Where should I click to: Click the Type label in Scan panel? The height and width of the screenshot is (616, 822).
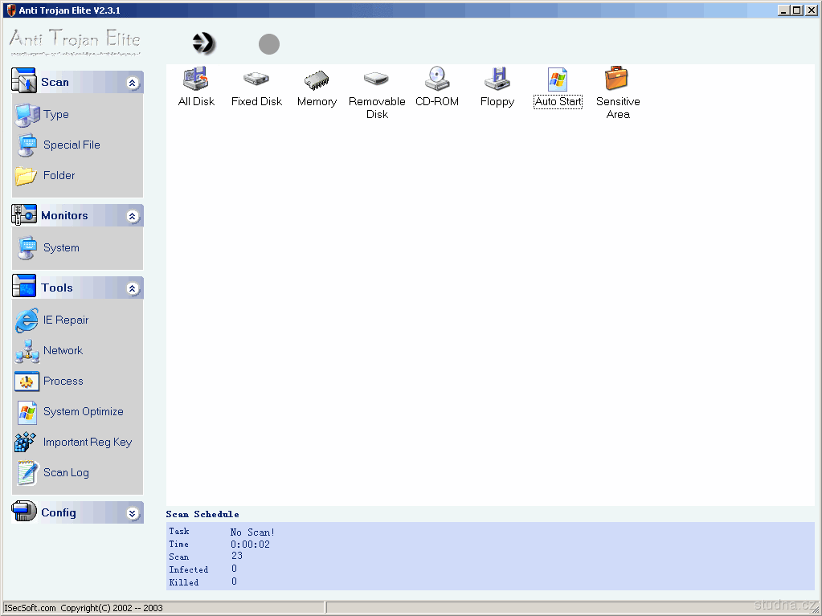[56, 114]
